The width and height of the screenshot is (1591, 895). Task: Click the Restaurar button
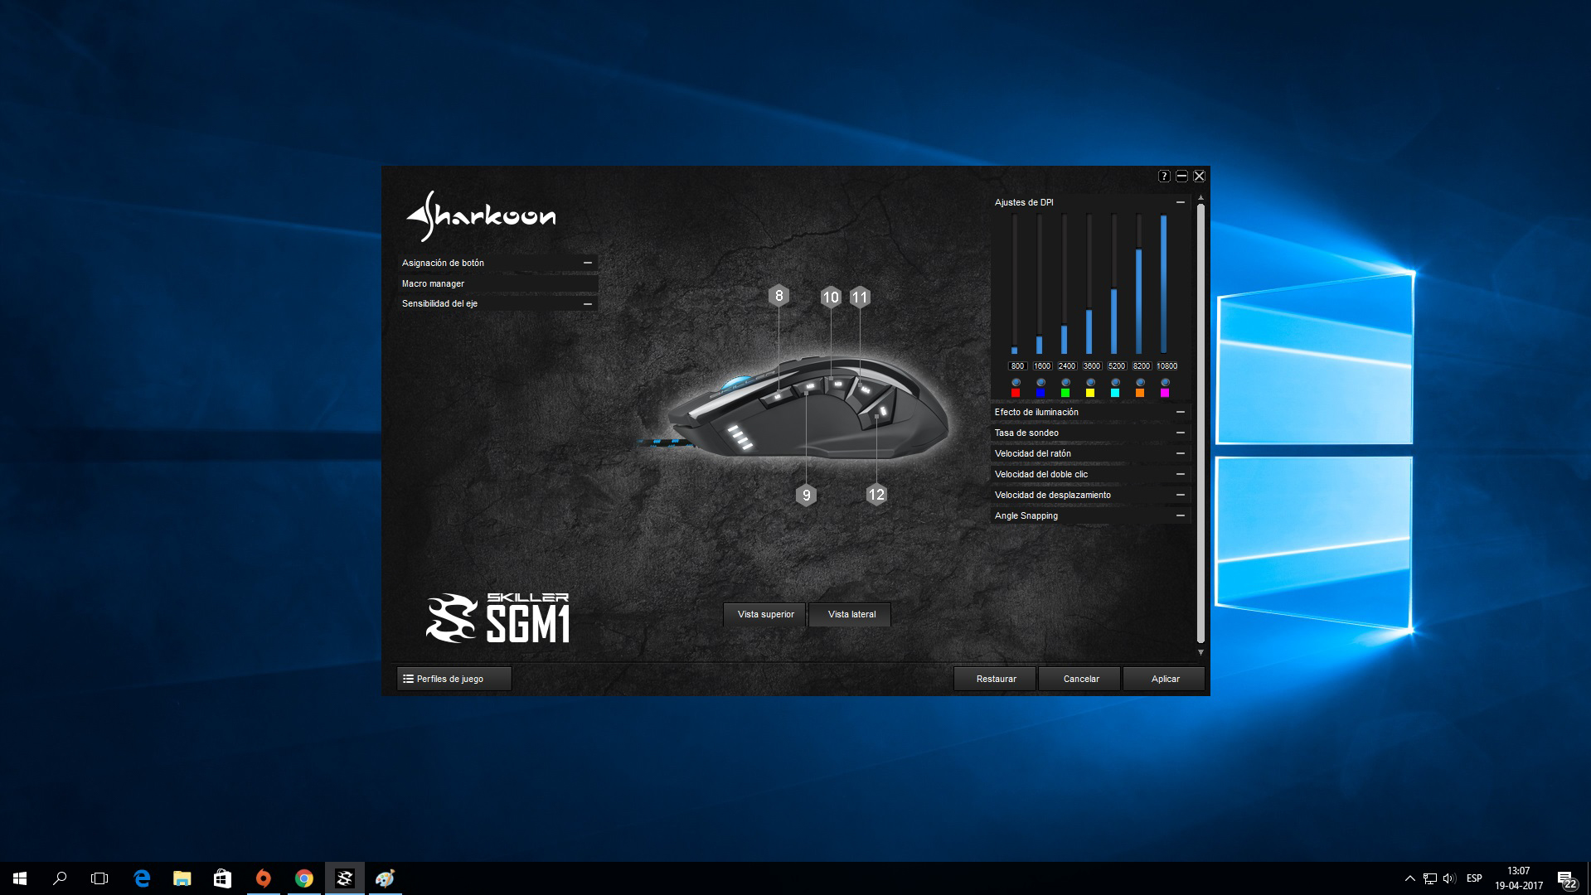(996, 679)
